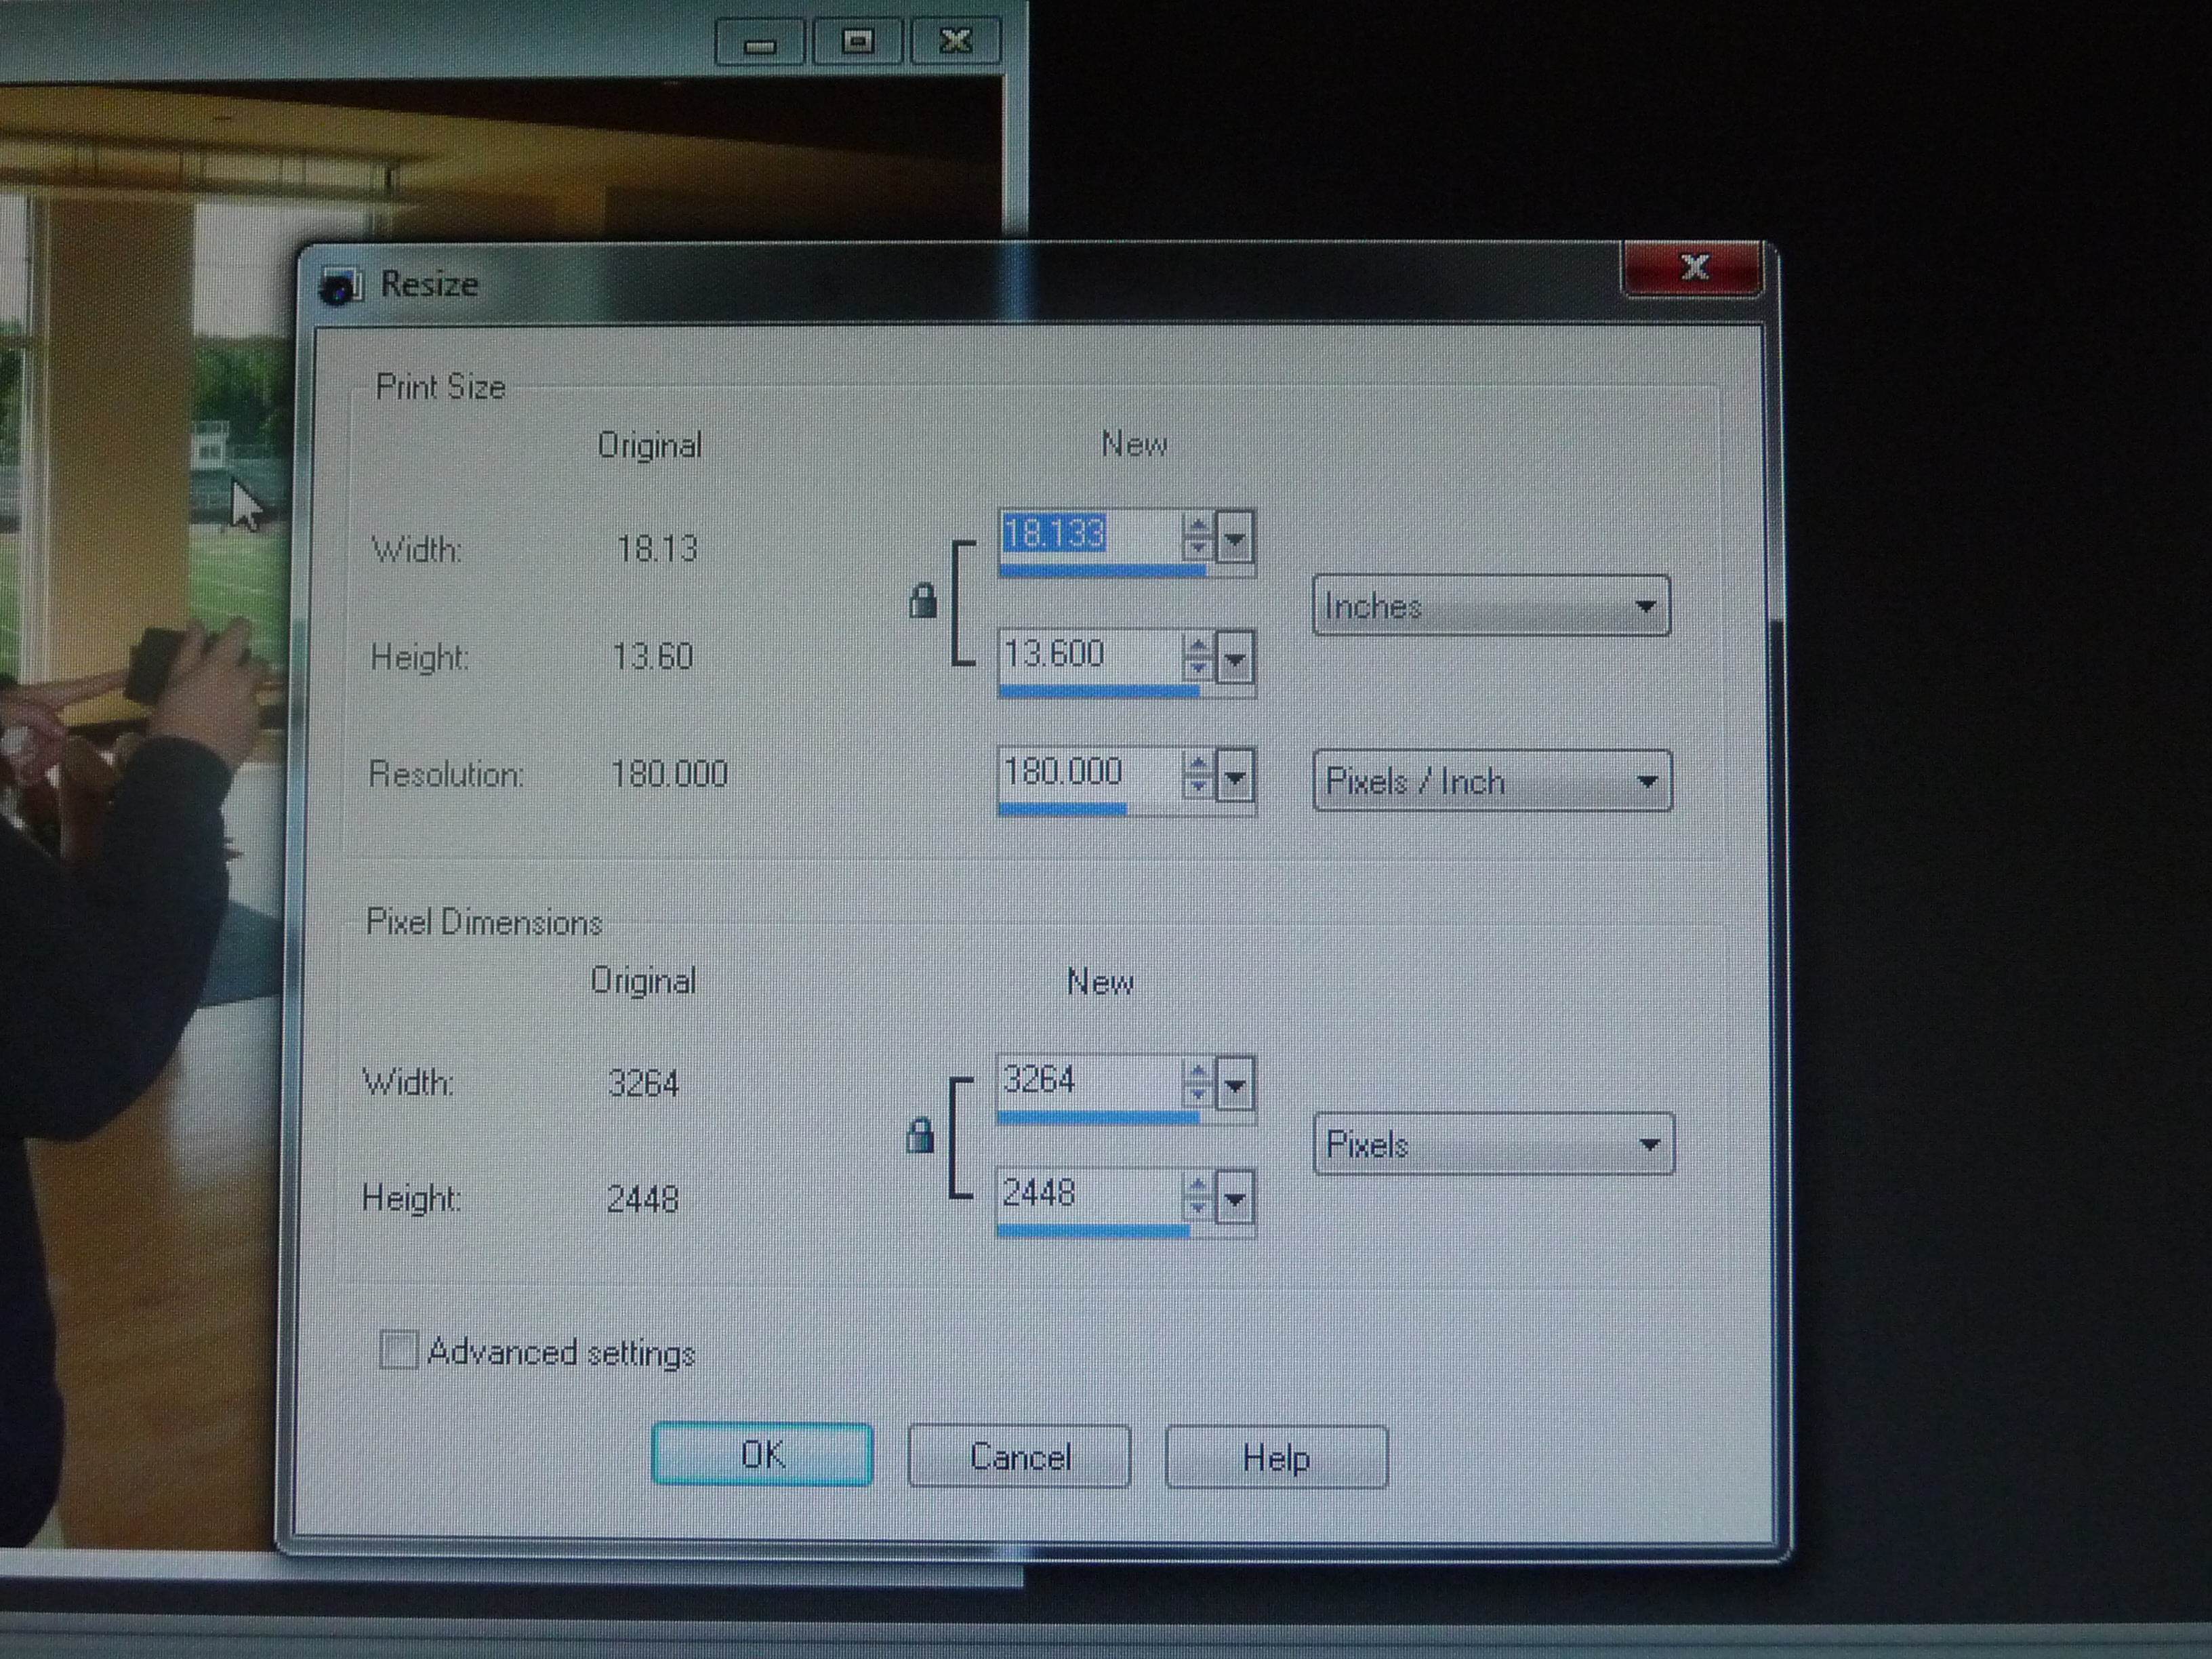
Task: Click the original resolution value 180.000
Action: click(x=669, y=773)
